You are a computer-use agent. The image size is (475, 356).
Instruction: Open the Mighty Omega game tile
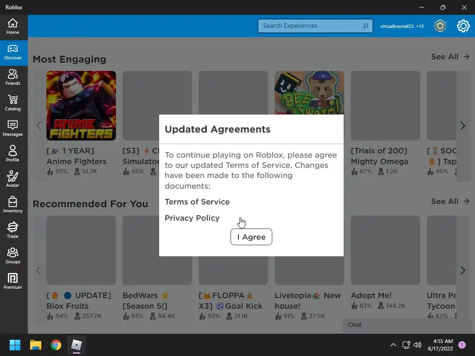coord(385,106)
